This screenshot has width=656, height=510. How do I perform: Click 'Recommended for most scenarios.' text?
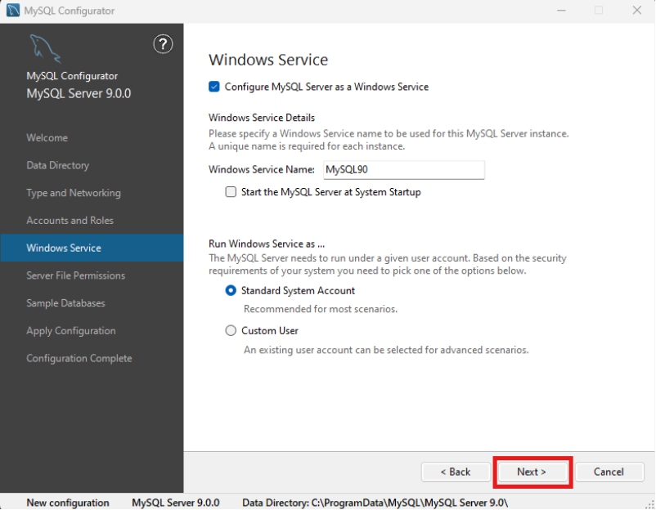(x=321, y=309)
